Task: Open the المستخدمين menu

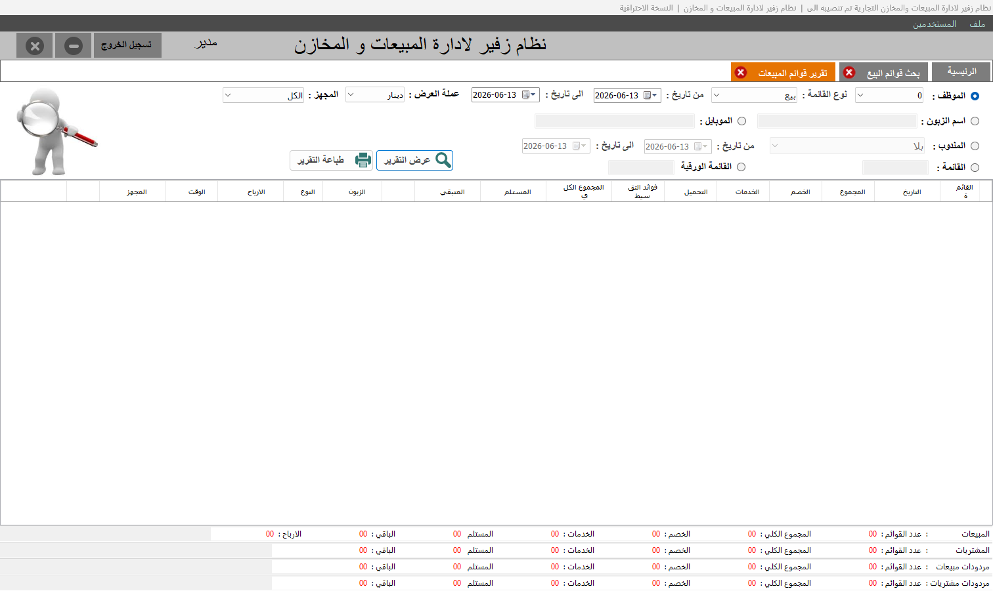Action: pyautogui.click(x=934, y=24)
